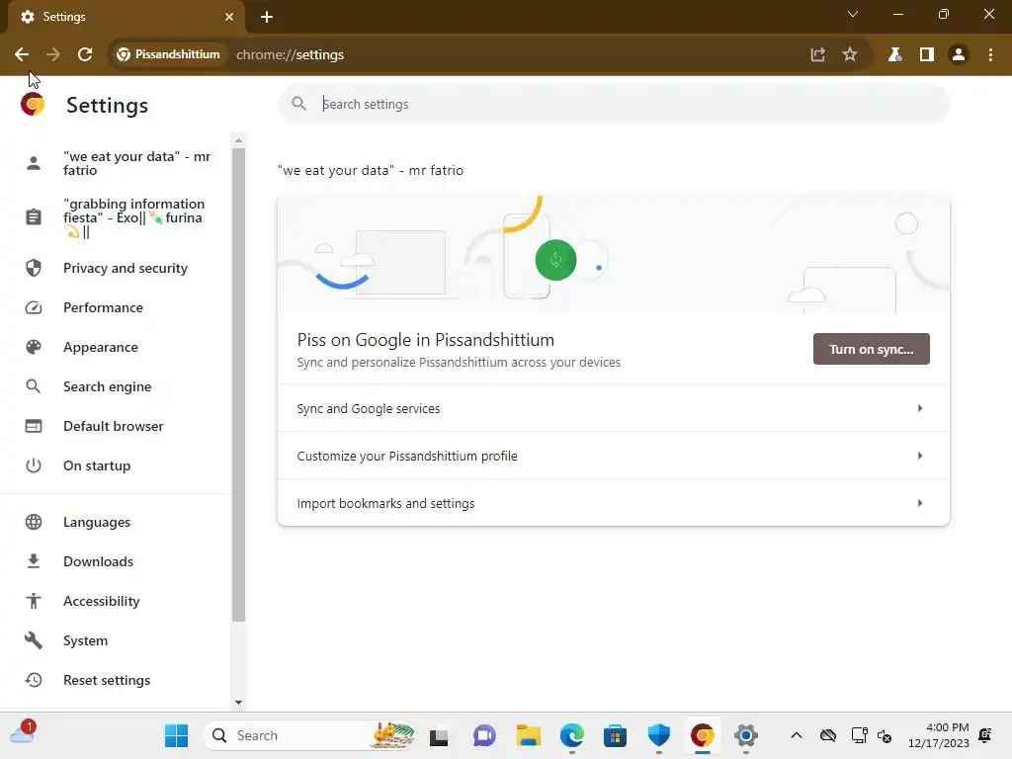Screen dimensions: 1012x759
Task: Close the Settings tab
Action: pos(229,17)
